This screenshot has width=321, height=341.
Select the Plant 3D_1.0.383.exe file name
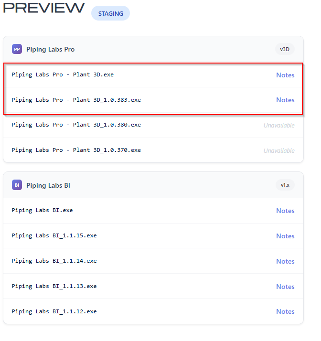76,100
